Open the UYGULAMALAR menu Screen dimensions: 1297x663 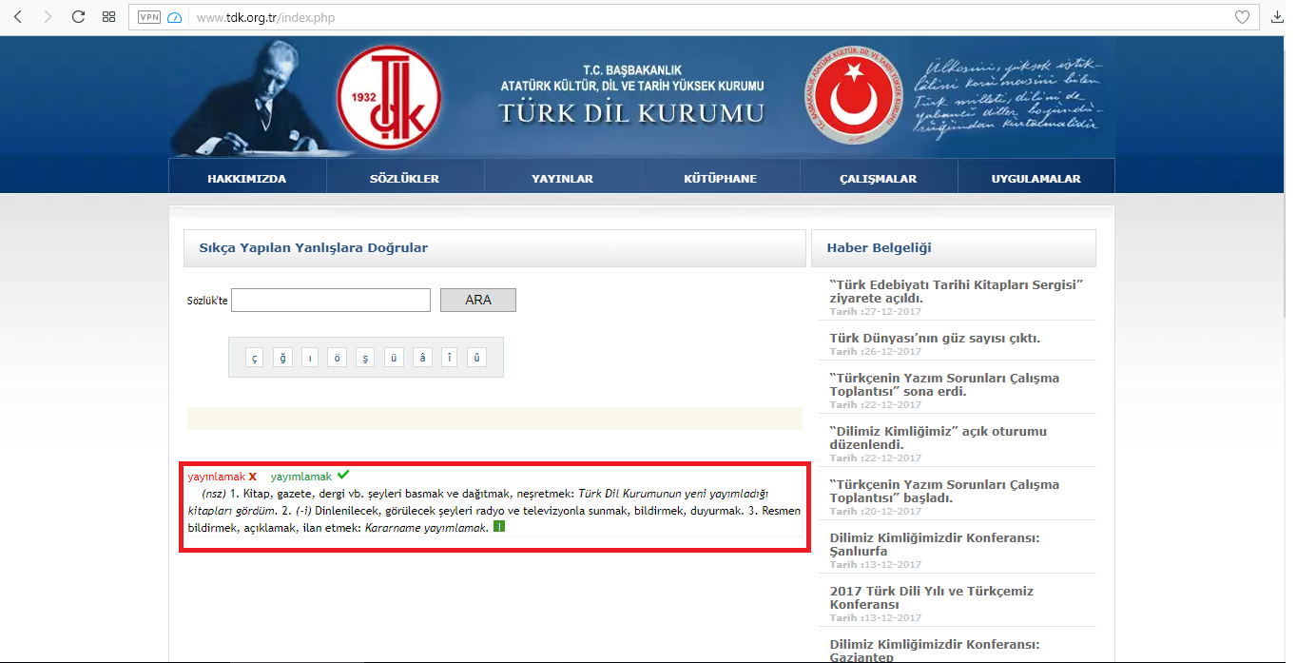point(1036,178)
